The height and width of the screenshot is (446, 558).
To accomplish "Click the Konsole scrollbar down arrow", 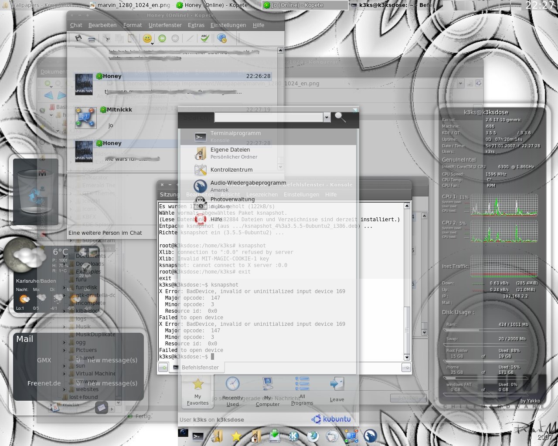I will click(407, 357).
